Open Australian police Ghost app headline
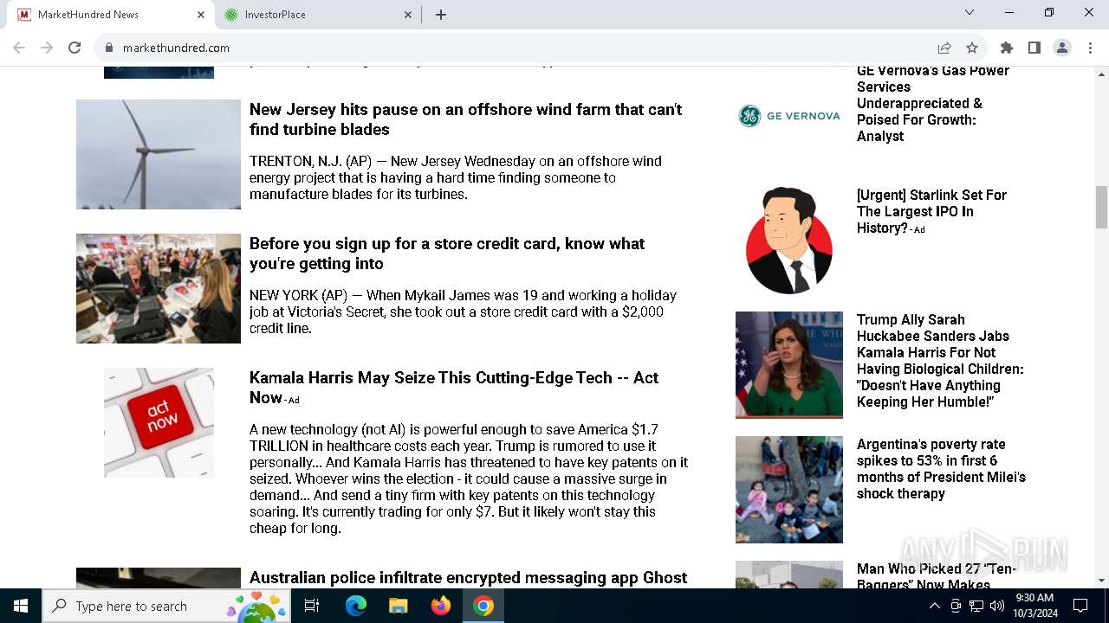 (469, 577)
